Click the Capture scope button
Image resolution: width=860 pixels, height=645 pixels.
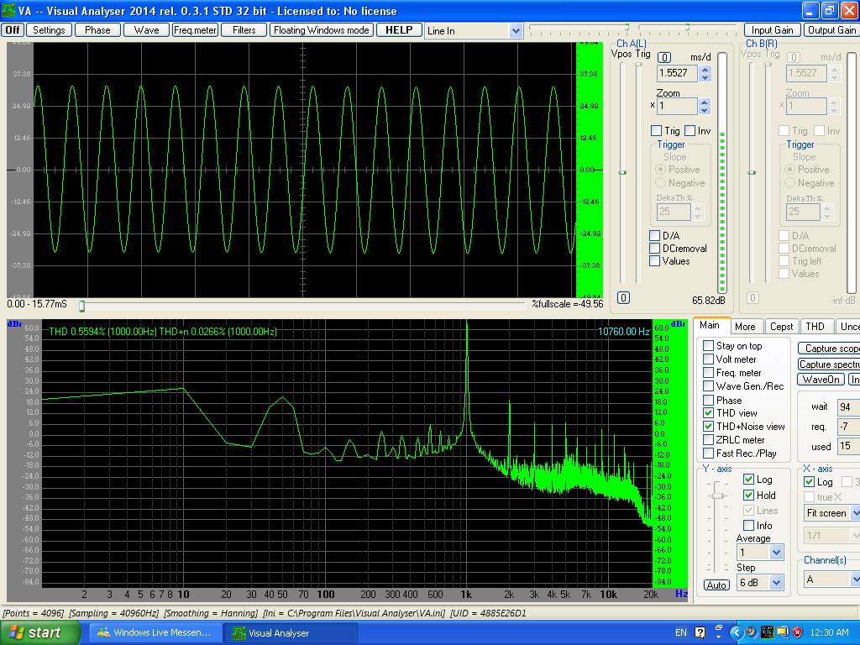(x=829, y=349)
